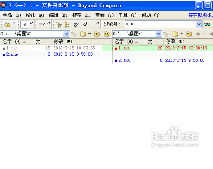Click into the 过滤器 *.* input field
213x169 pixels.
pyautogui.click(x=160, y=24)
